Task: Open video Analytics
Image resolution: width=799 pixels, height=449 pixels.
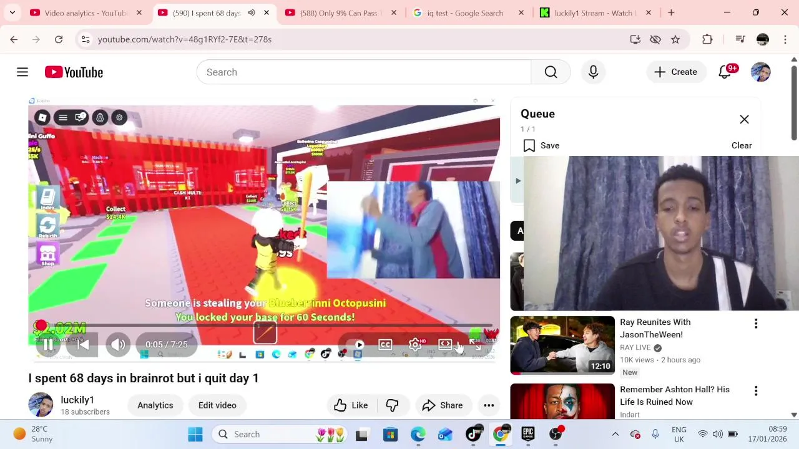Action: click(x=155, y=405)
